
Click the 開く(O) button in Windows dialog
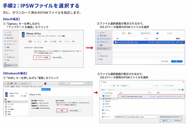pos(165,120)
